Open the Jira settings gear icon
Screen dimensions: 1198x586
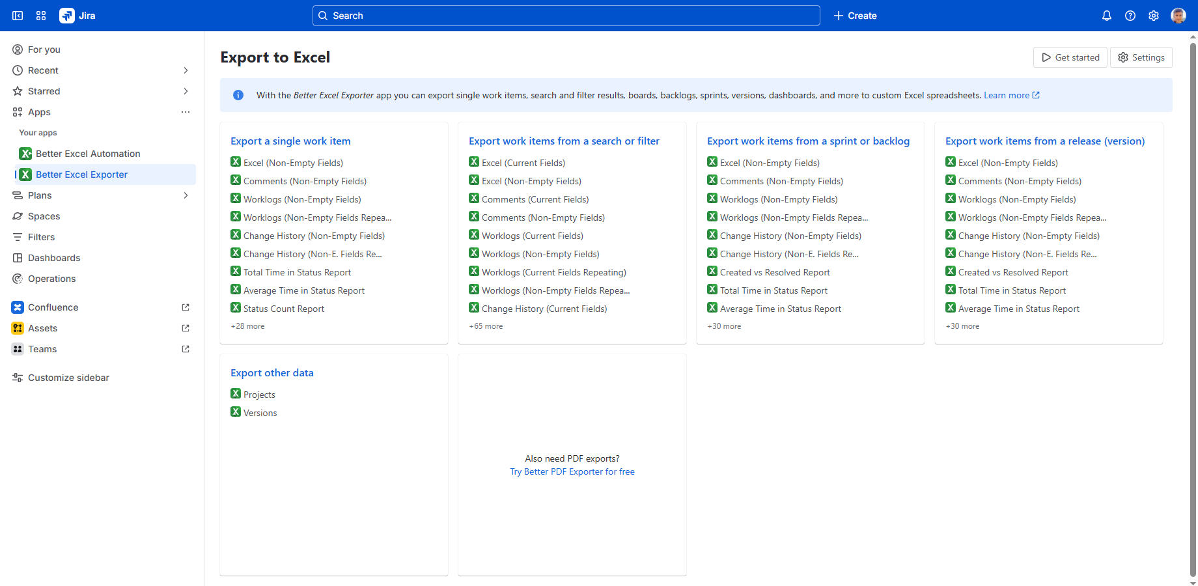point(1154,16)
